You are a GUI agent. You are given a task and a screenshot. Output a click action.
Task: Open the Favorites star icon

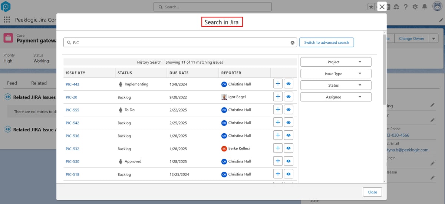(x=371, y=7)
